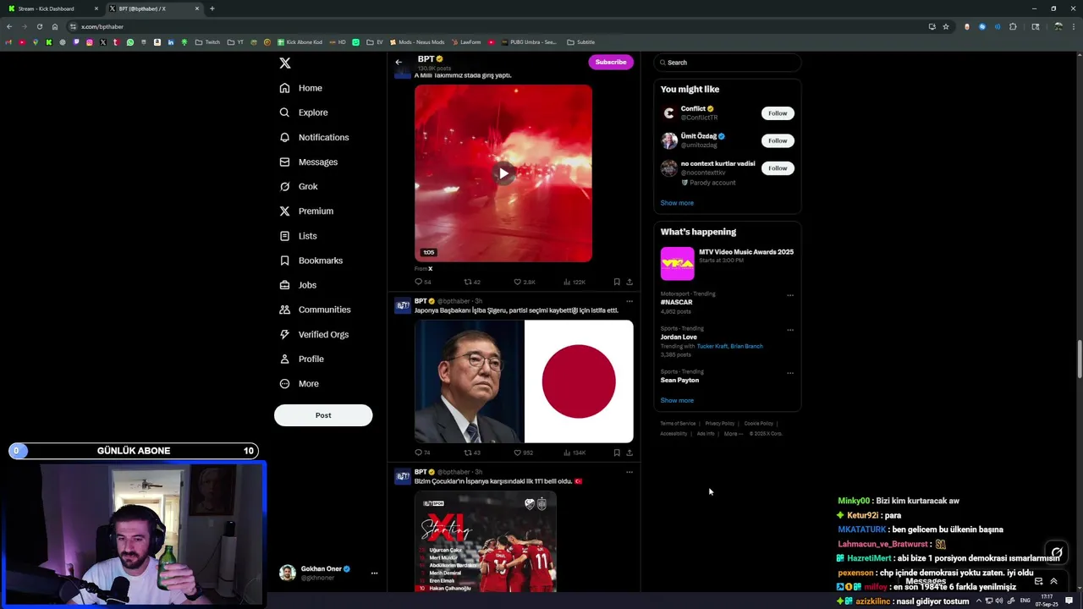Reply to the stadium video post

coord(422,282)
